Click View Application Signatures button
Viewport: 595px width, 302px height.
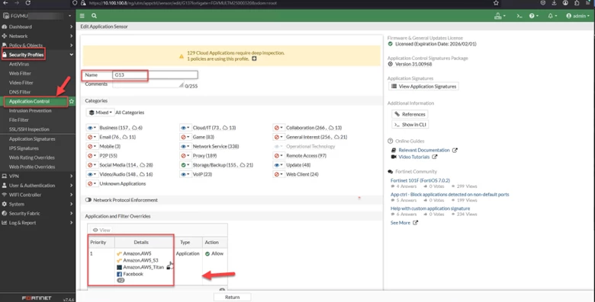click(x=423, y=86)
